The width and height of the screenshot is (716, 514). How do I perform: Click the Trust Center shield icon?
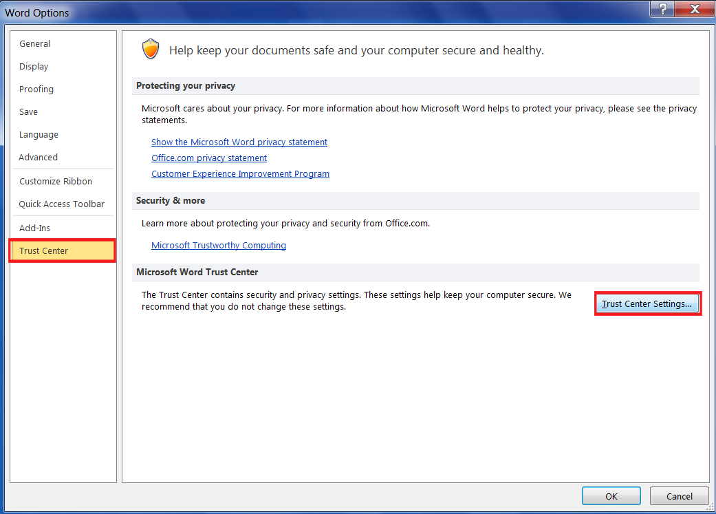(x=151, y=50)
